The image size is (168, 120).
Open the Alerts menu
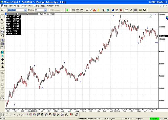(37, 6)
